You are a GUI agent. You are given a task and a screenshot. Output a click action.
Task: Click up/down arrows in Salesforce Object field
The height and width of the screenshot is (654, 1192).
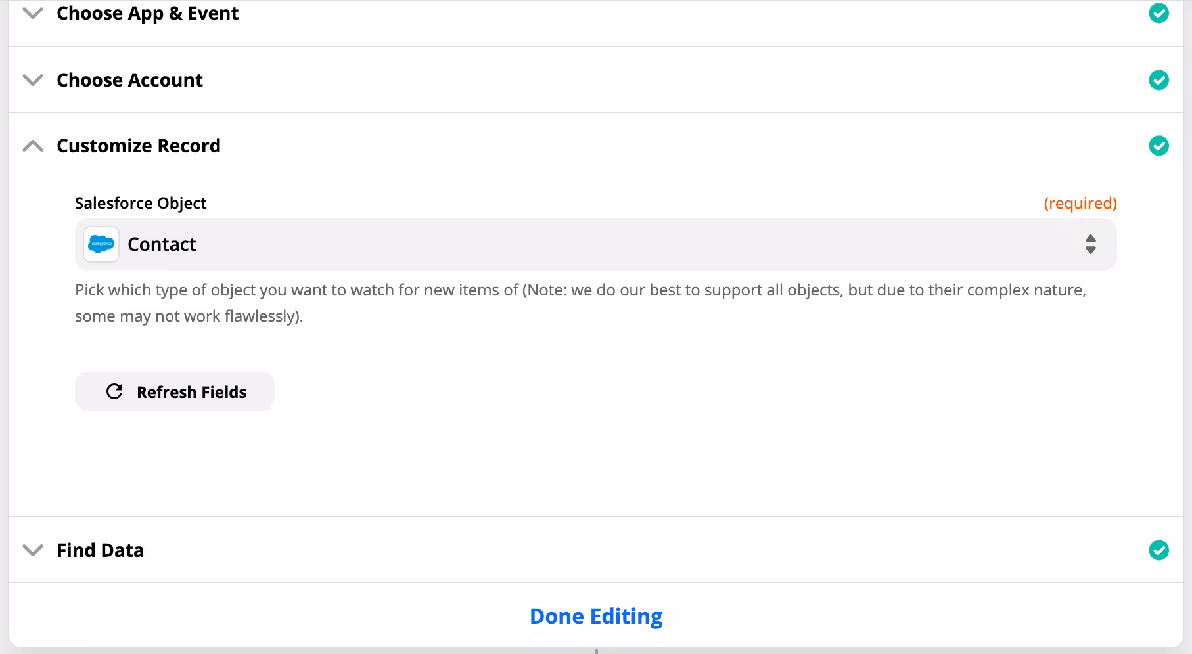tap(1090, 244)
